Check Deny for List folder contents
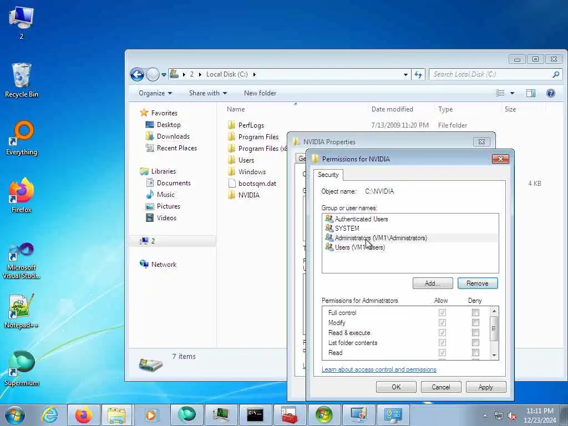Viewport: 568px width, 426px height. [x=475, y=343]
